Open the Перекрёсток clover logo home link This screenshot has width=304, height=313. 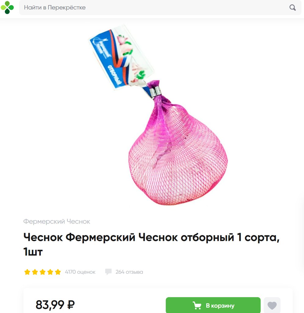[7, 7]
